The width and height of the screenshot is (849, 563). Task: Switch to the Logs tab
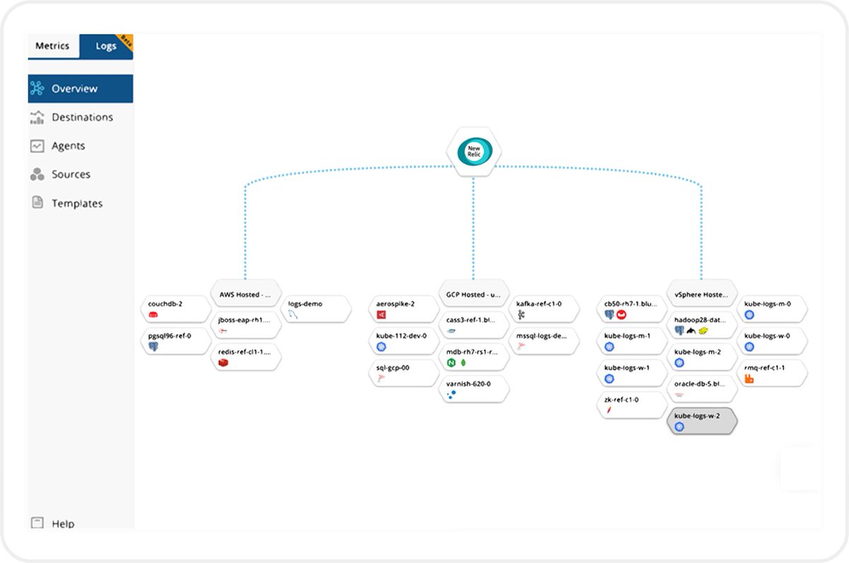(105, 46)
